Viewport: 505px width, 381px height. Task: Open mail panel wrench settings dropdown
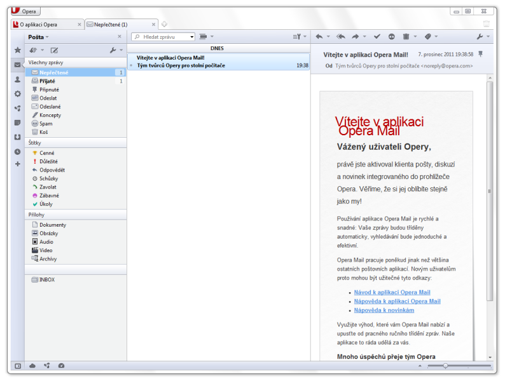[x=116, y=50]
